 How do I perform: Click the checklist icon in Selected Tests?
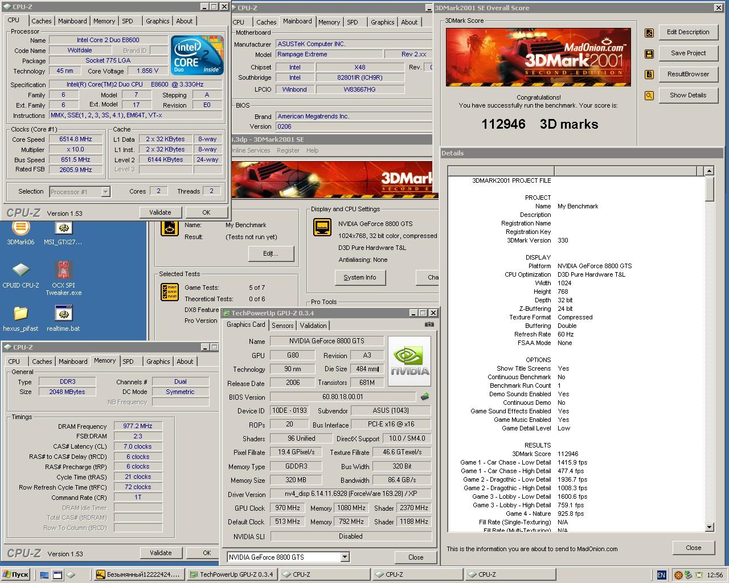click(170, 292)
